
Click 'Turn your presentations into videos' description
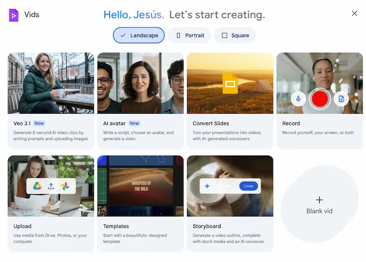(227, 136)
